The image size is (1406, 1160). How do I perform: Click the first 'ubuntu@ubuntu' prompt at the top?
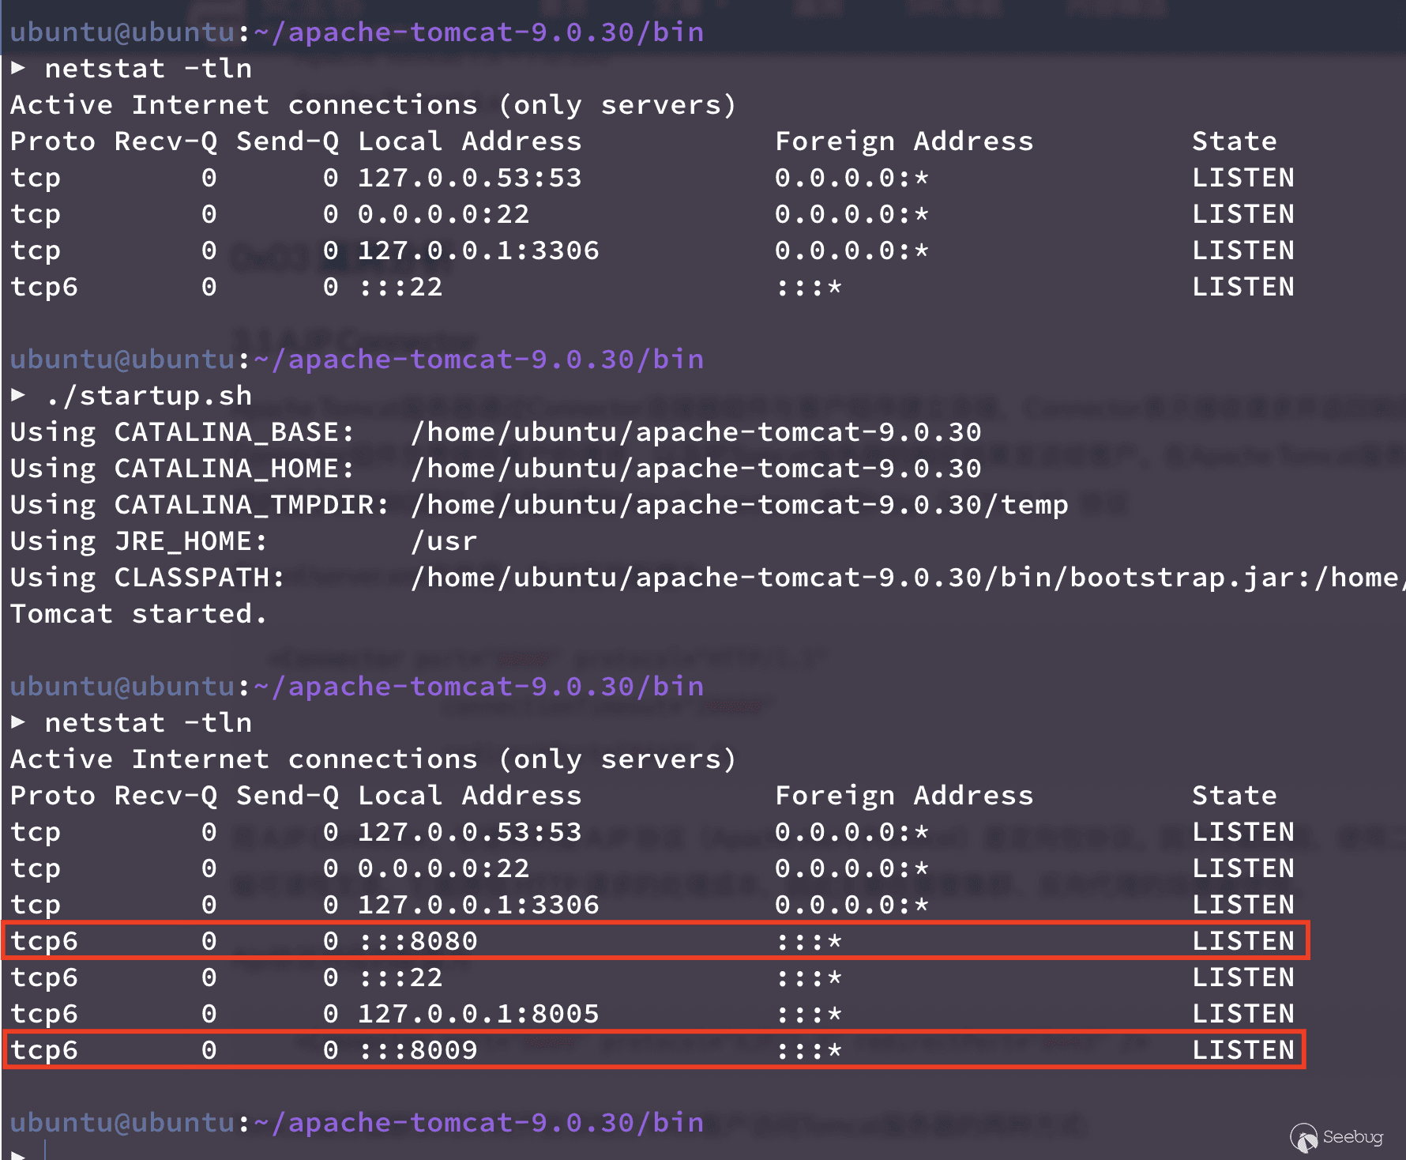[122, 32]
